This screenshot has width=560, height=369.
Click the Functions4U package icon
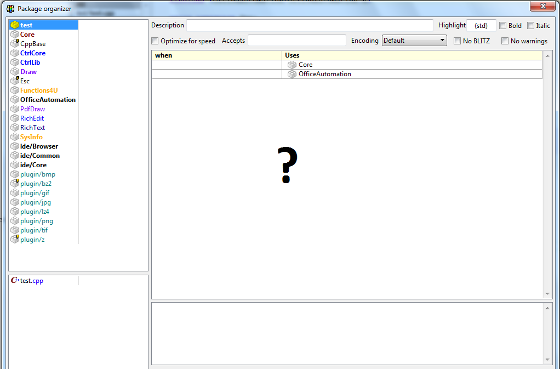tap(15, 90)
